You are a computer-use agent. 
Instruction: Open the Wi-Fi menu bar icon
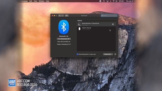tap(114, 1)
